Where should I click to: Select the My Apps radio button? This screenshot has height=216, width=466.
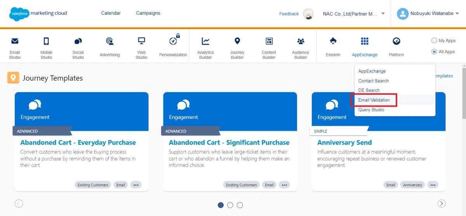pyautogui.click(x=434, y=41)
